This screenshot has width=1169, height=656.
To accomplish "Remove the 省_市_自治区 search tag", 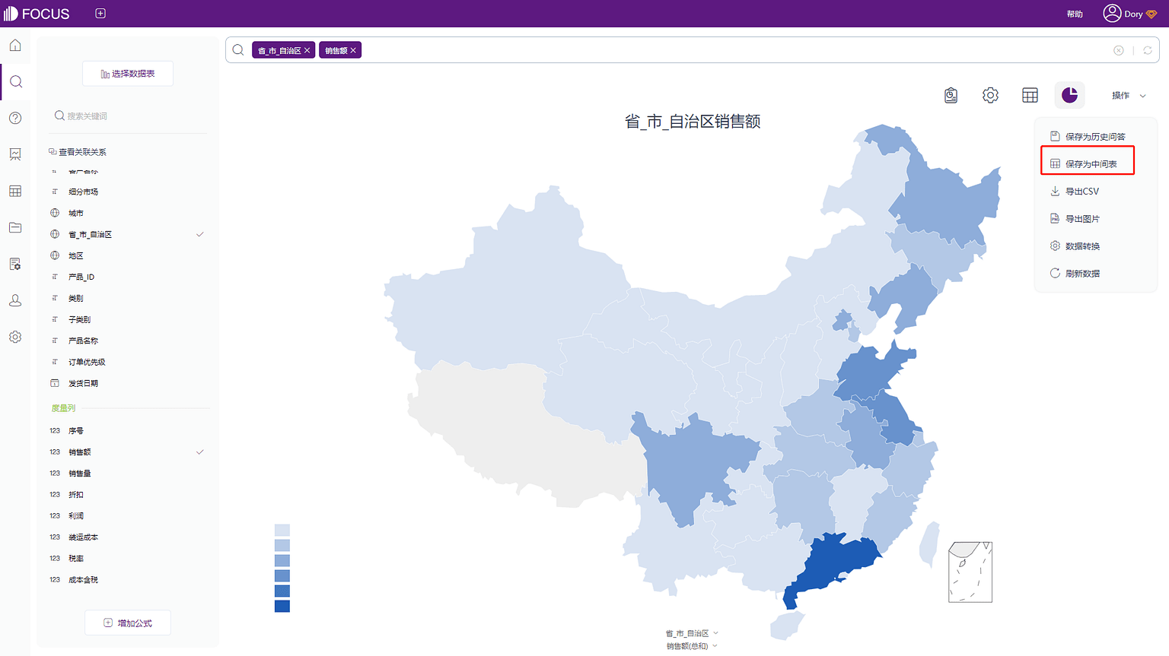I will (x=307, y=51).
